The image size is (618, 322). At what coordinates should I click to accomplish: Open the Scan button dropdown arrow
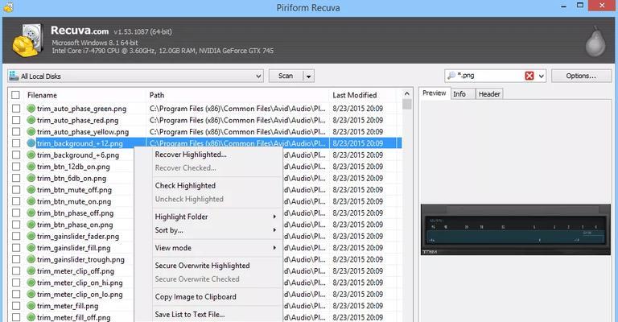point(309,76)
